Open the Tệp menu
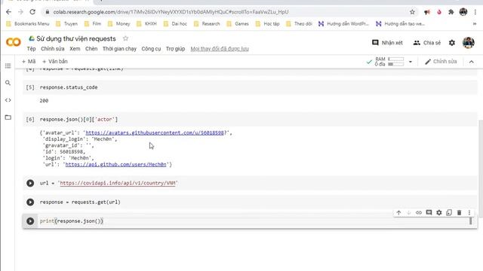Viewport: 483px width, 271px height. point(31,49)
